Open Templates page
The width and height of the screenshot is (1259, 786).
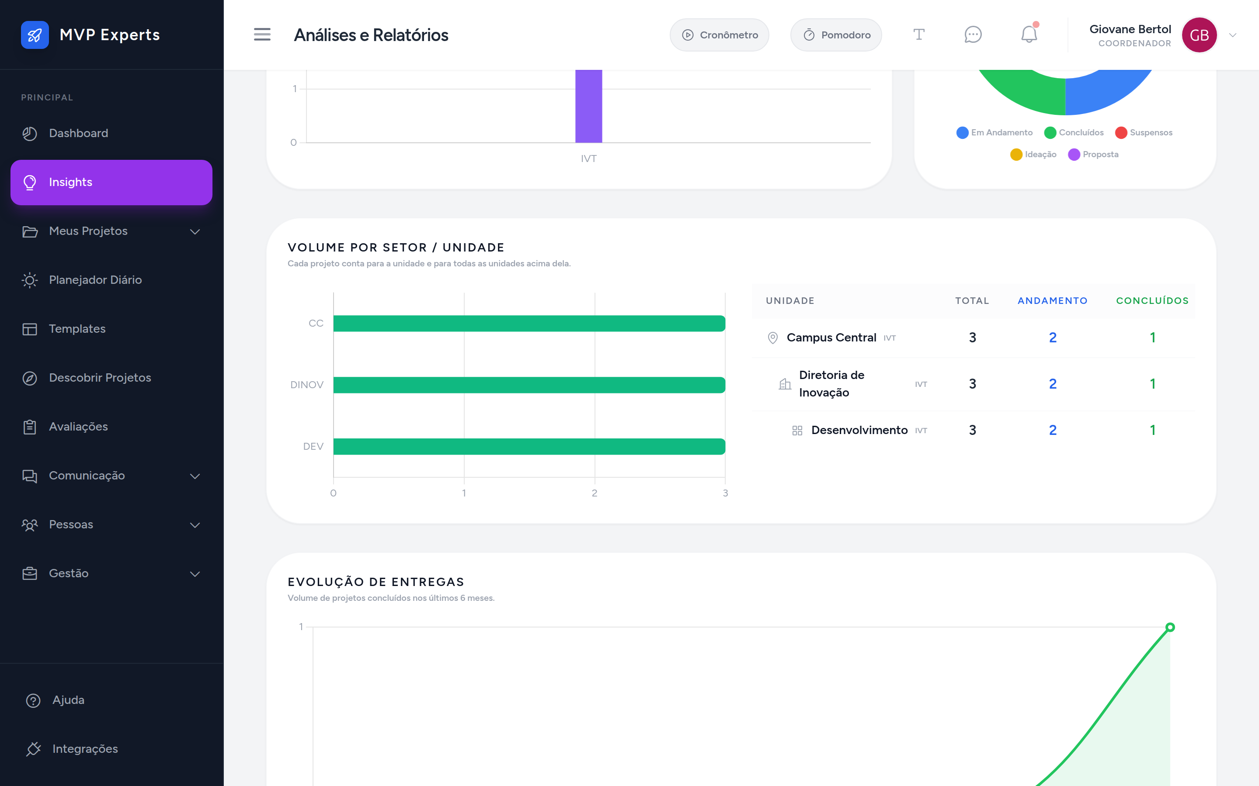coord(111,329)
